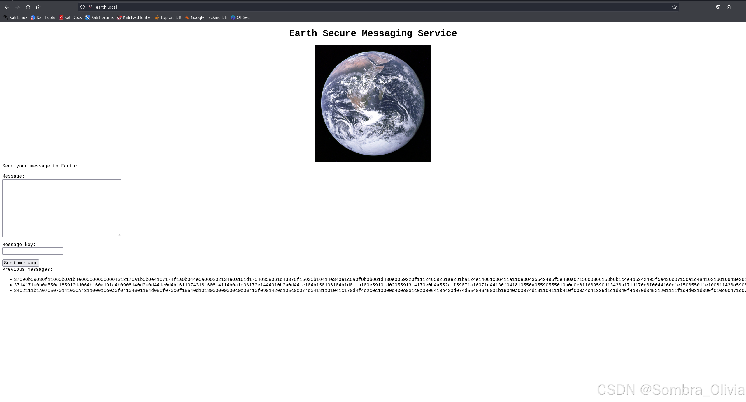This screenshot has width=746, height=402.
Task: Open the Kali Docs bookmark
Action: [70, 17]
